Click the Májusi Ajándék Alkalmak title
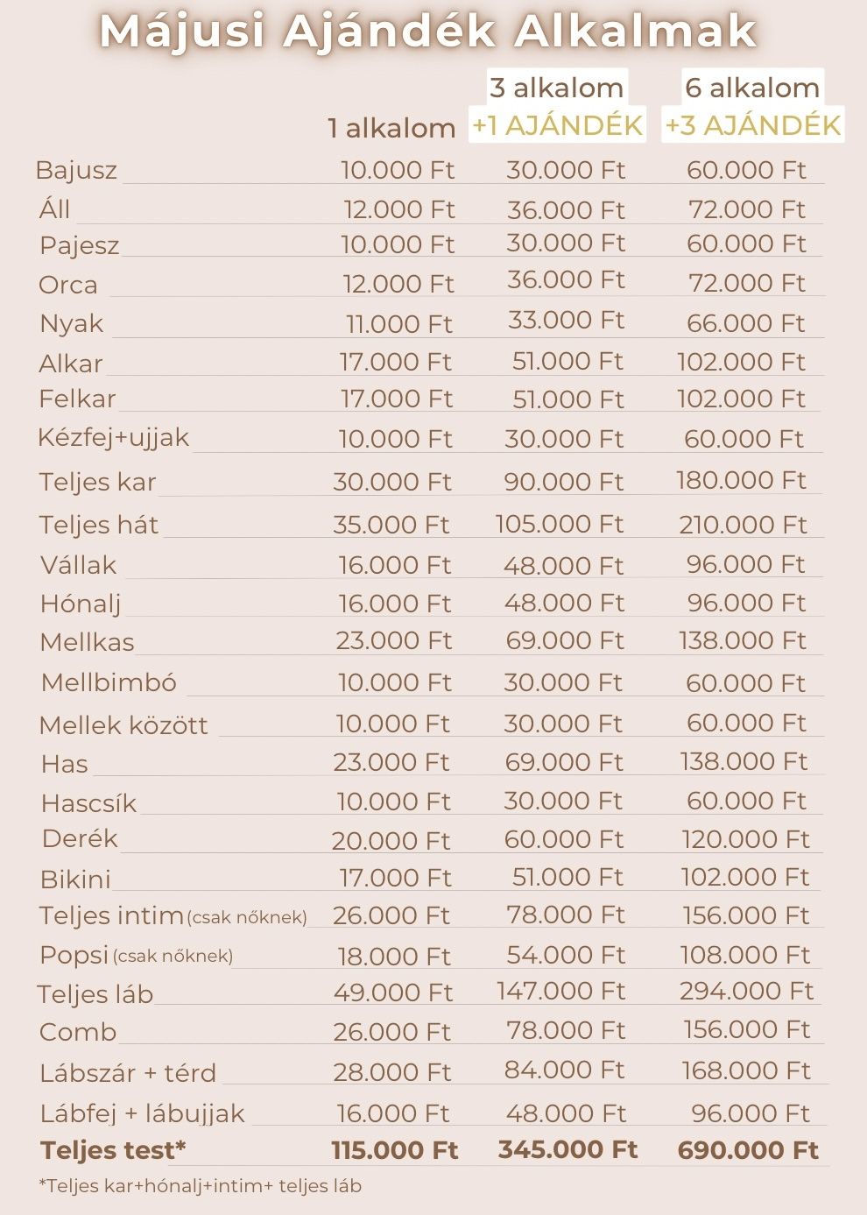The height and width of the screenshot is (1215, 867). coord(428,32)
